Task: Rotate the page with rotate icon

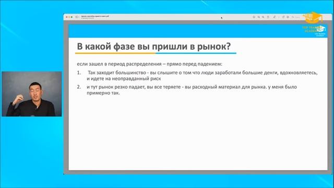Action: coord(283,17)
